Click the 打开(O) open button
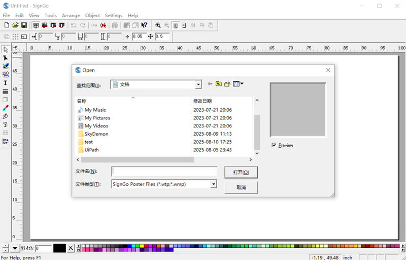The image size is (406, 260). click(x=241, y=173)
